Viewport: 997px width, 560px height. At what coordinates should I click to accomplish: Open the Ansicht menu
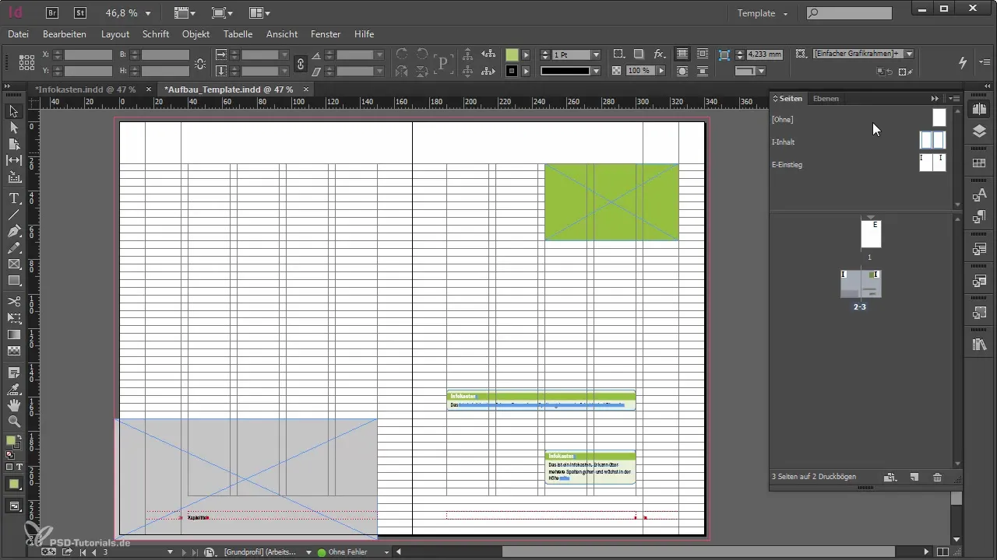click(x=282, y=34)
